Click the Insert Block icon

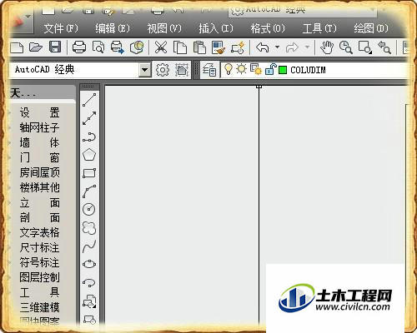[89, 301]
